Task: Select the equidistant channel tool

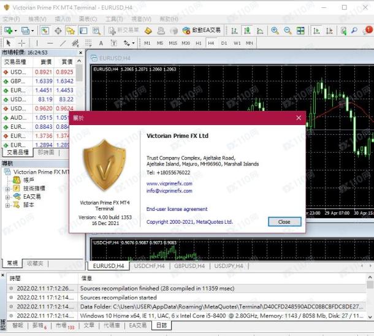Action: click(75, 43)
